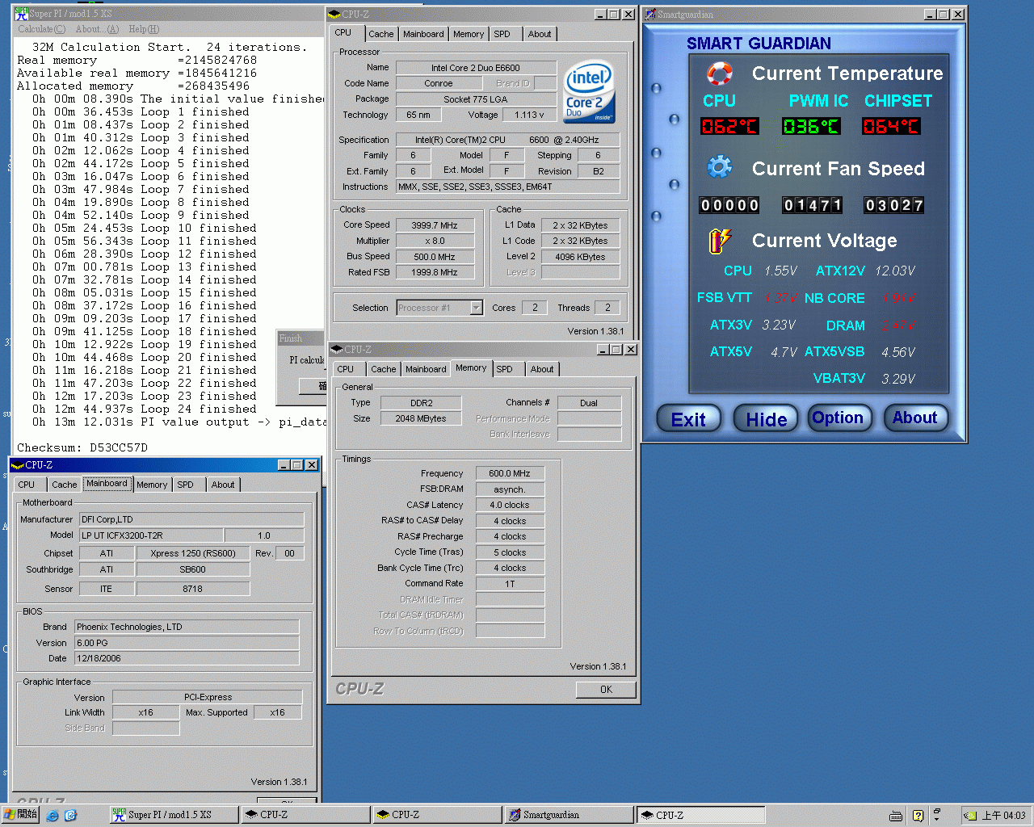Image resolution: width=1034 pixels, height=827 pixels.
Task: Click the gear icon beside Current Fan Speed
Action: point(719,167)
